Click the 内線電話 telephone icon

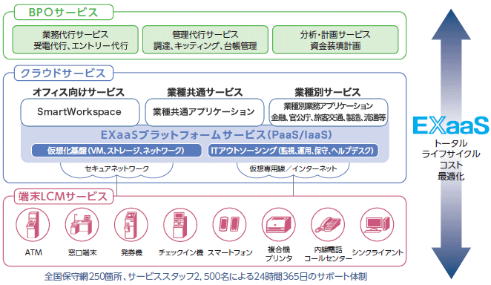(328, 225)
